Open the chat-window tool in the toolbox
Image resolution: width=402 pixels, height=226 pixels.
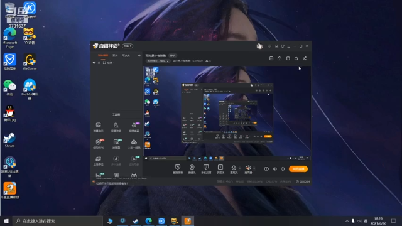tap(98, 127)
